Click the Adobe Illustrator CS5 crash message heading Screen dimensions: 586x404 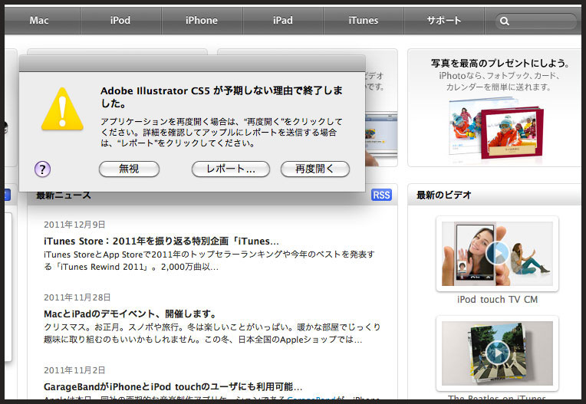[x=221, y=97]
